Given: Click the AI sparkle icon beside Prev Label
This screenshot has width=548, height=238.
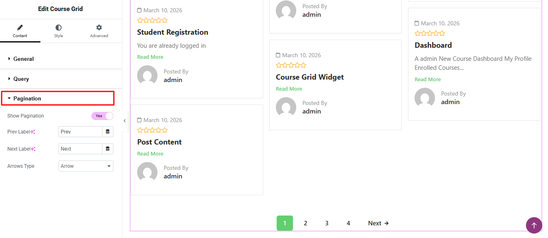Looking at the screenshot, I should click(x=33, y=132).
